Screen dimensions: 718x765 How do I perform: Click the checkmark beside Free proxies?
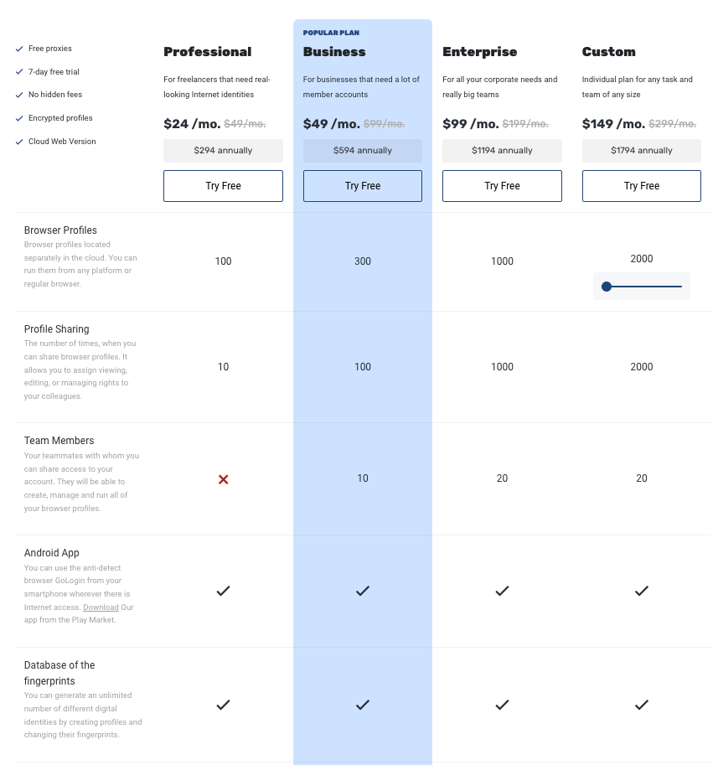(19, 49)
